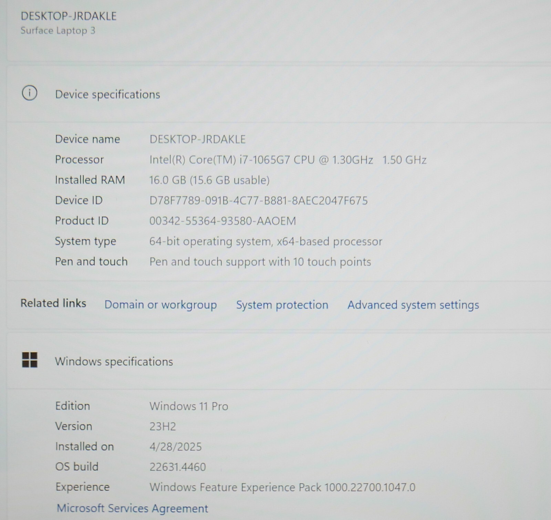Click the Pen and touch label
Image resolution: width=551 pixels, height=520 pixels.
tap(91, 261)
